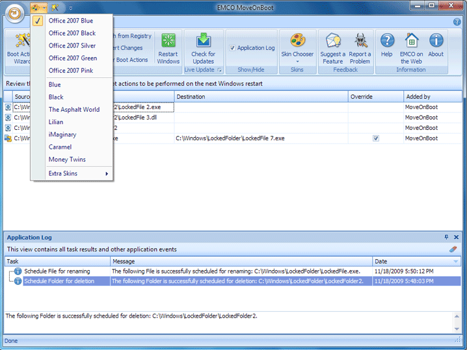Viewport: 467px width, 350px height.
Task: Select the Office 2007 Pink skin
Action: (72, 71)
